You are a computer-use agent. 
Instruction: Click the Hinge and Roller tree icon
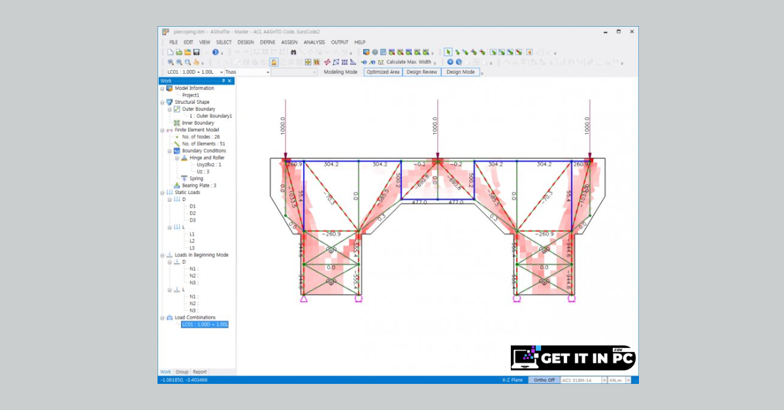coord(184,157)
